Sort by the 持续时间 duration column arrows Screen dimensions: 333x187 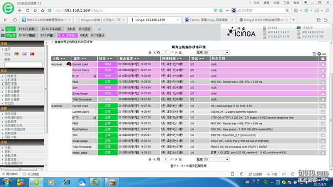pyautogui.click(x=179, y=58)
